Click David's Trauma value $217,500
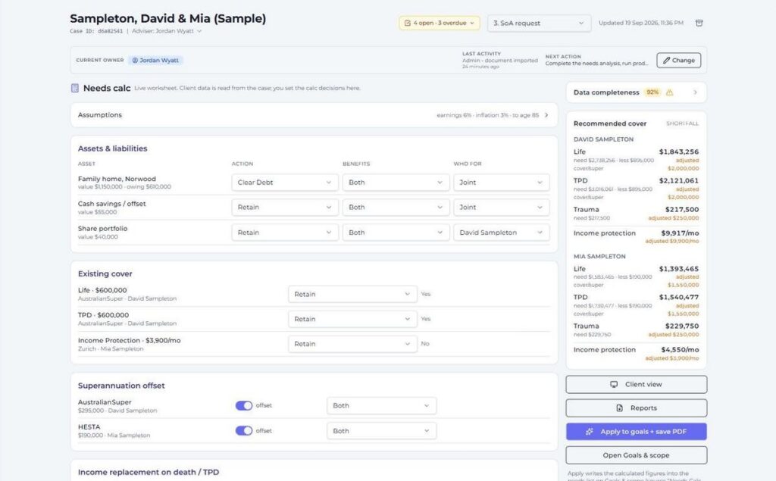 click(682, 209)
